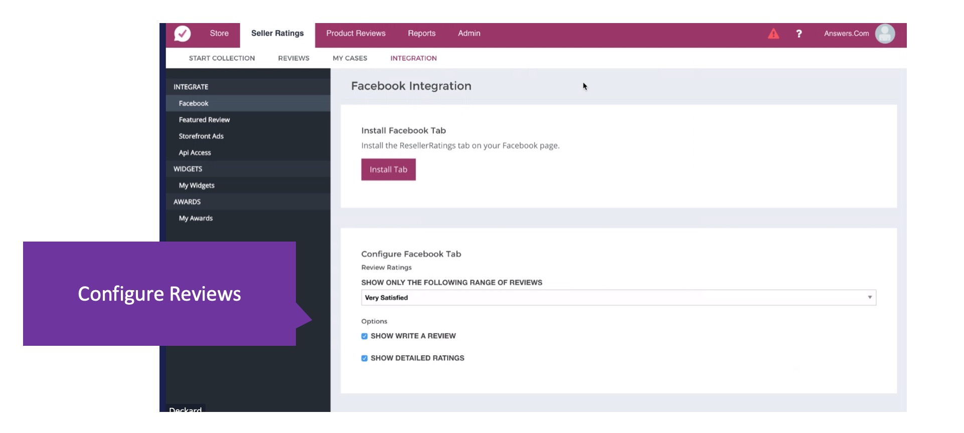Go to Product Reviews tab

point(356,34)
